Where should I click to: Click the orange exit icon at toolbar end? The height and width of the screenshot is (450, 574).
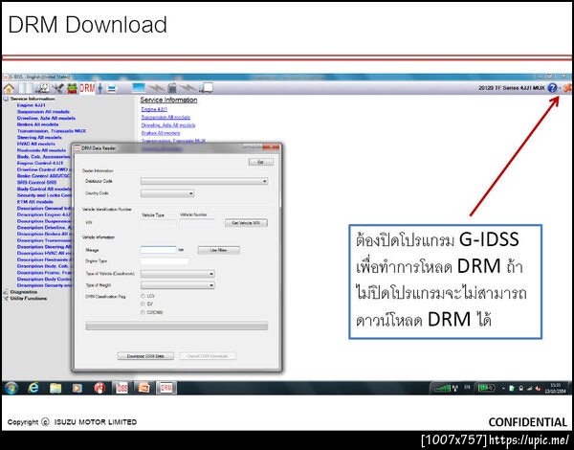tap(567, 88)
